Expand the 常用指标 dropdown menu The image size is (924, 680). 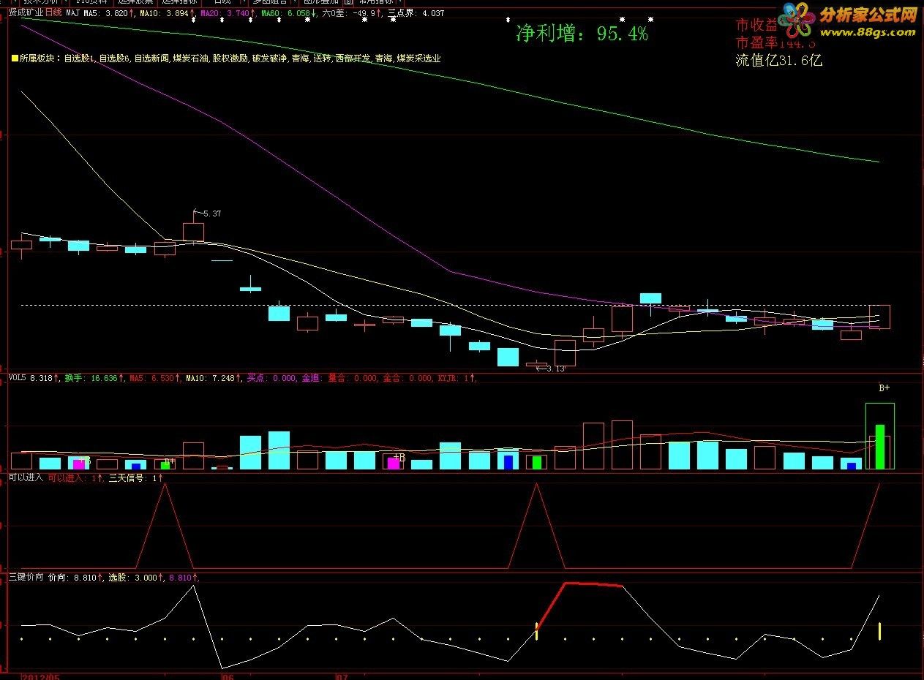[374, 2]
